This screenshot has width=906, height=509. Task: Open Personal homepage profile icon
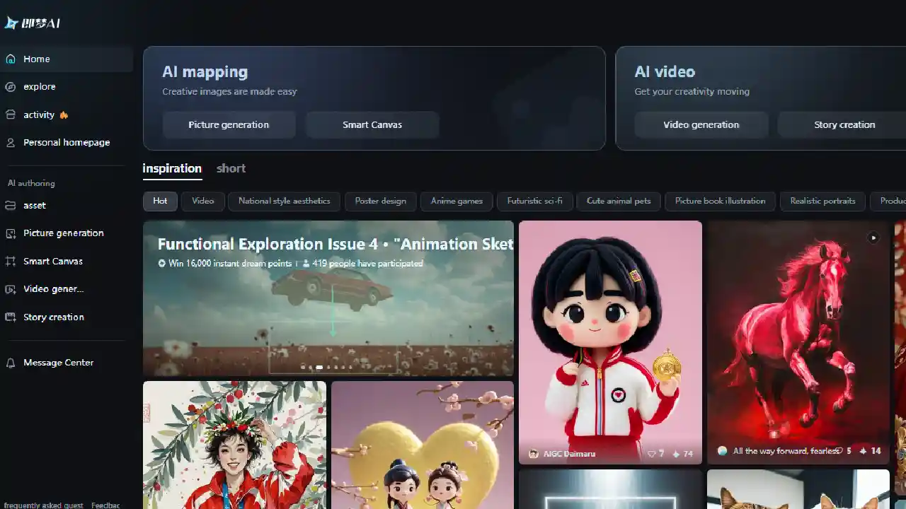11,143
